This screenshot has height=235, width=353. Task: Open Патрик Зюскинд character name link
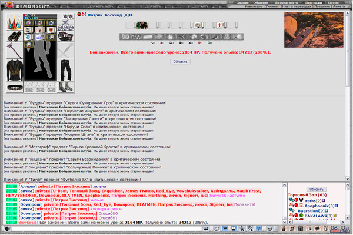click(x=105, y=15)
